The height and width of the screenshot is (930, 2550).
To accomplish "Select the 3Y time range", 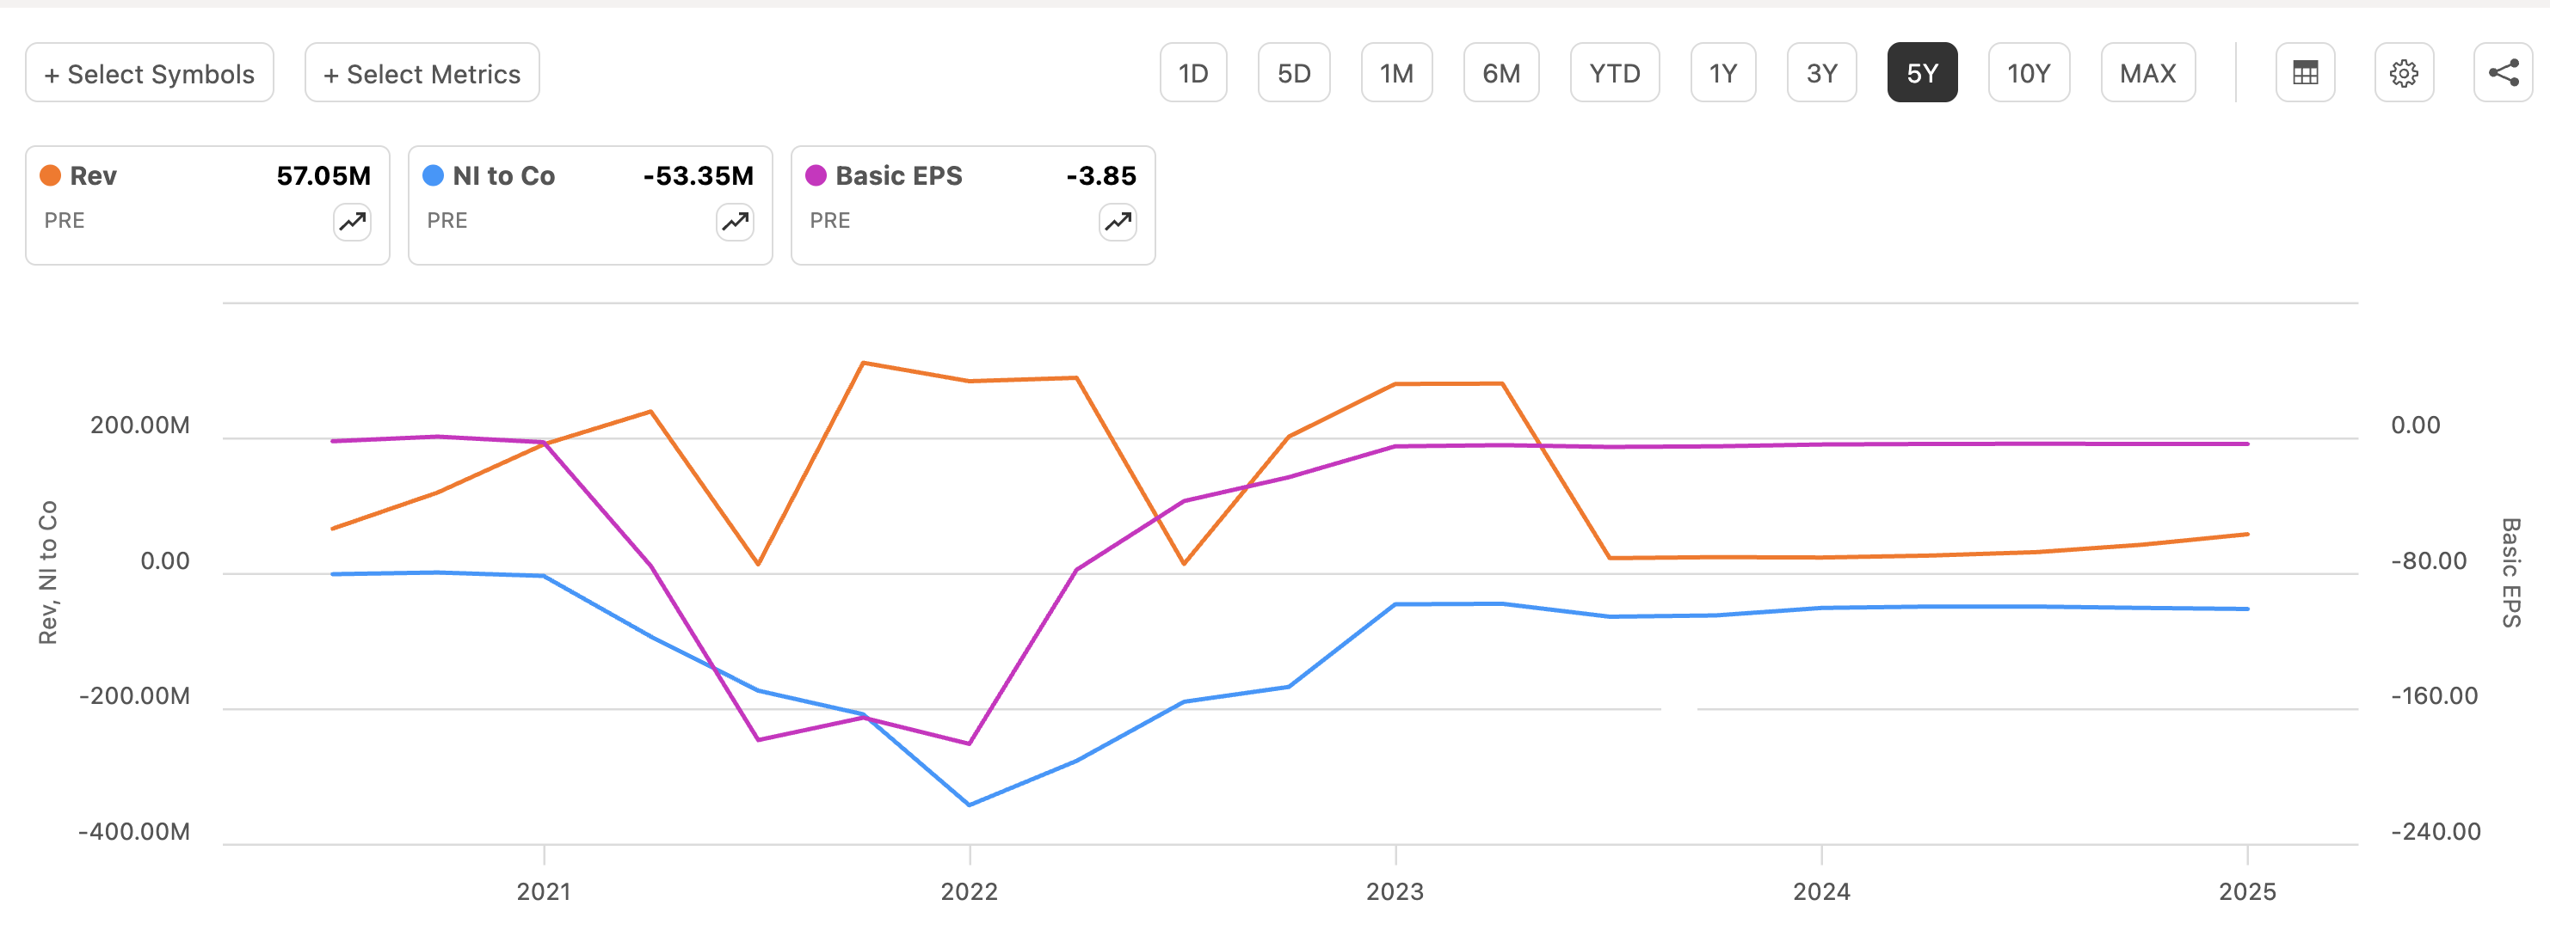I will click(x=1821, y=72).
